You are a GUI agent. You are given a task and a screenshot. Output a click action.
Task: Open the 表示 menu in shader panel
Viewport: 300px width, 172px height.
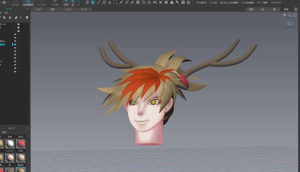coord(4,132)
